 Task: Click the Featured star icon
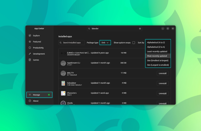point(30,42)
